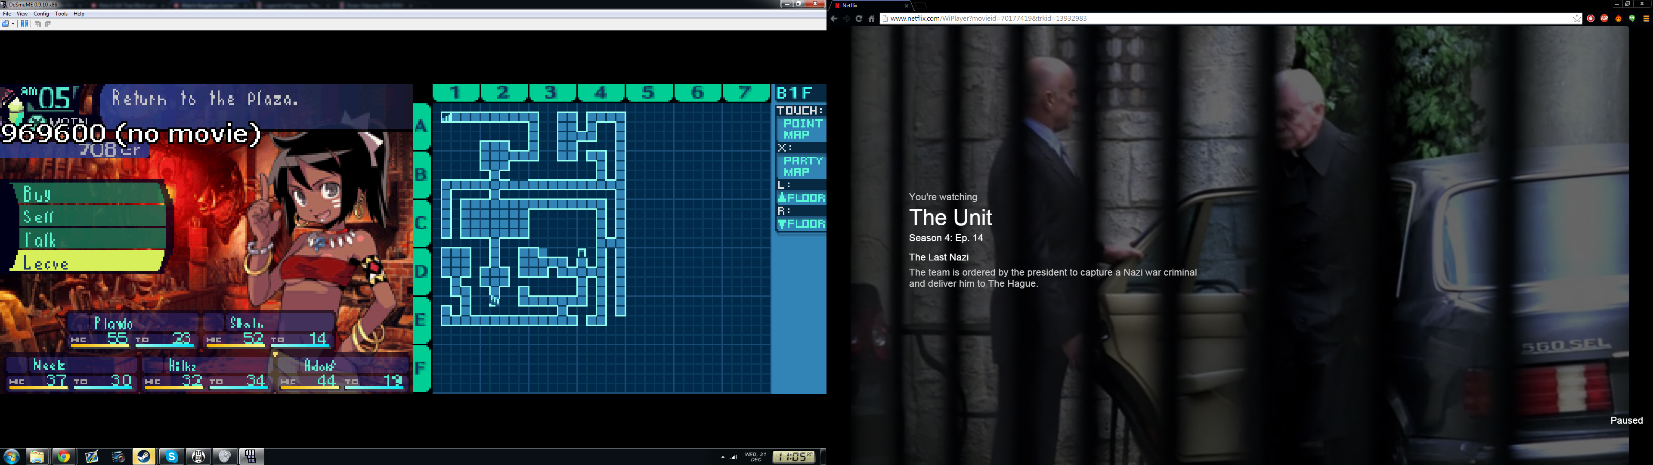Open the Windows Start menu

click(x=12, y=457)
